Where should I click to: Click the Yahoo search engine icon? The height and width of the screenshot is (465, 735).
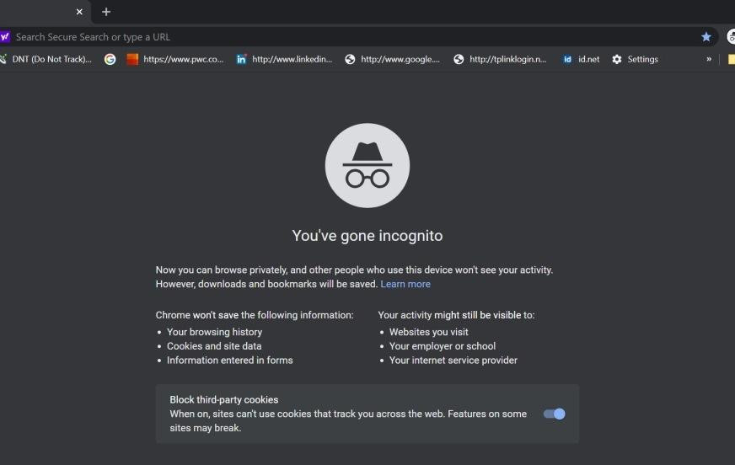[5, 37]
